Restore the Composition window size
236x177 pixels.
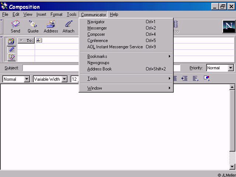(x=223, y=7)
